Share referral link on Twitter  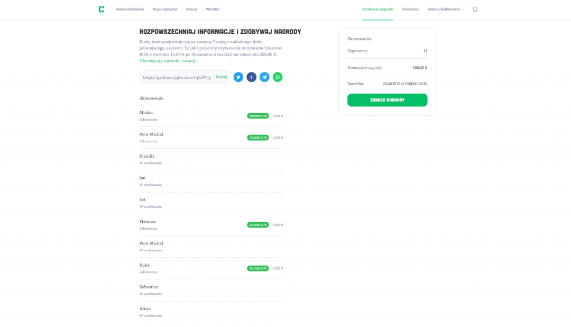click(x=238, y=77)
